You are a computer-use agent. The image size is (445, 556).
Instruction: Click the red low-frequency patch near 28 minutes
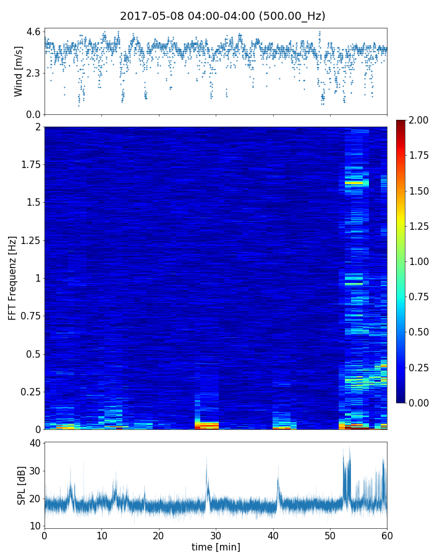click(x=206, y=425)
